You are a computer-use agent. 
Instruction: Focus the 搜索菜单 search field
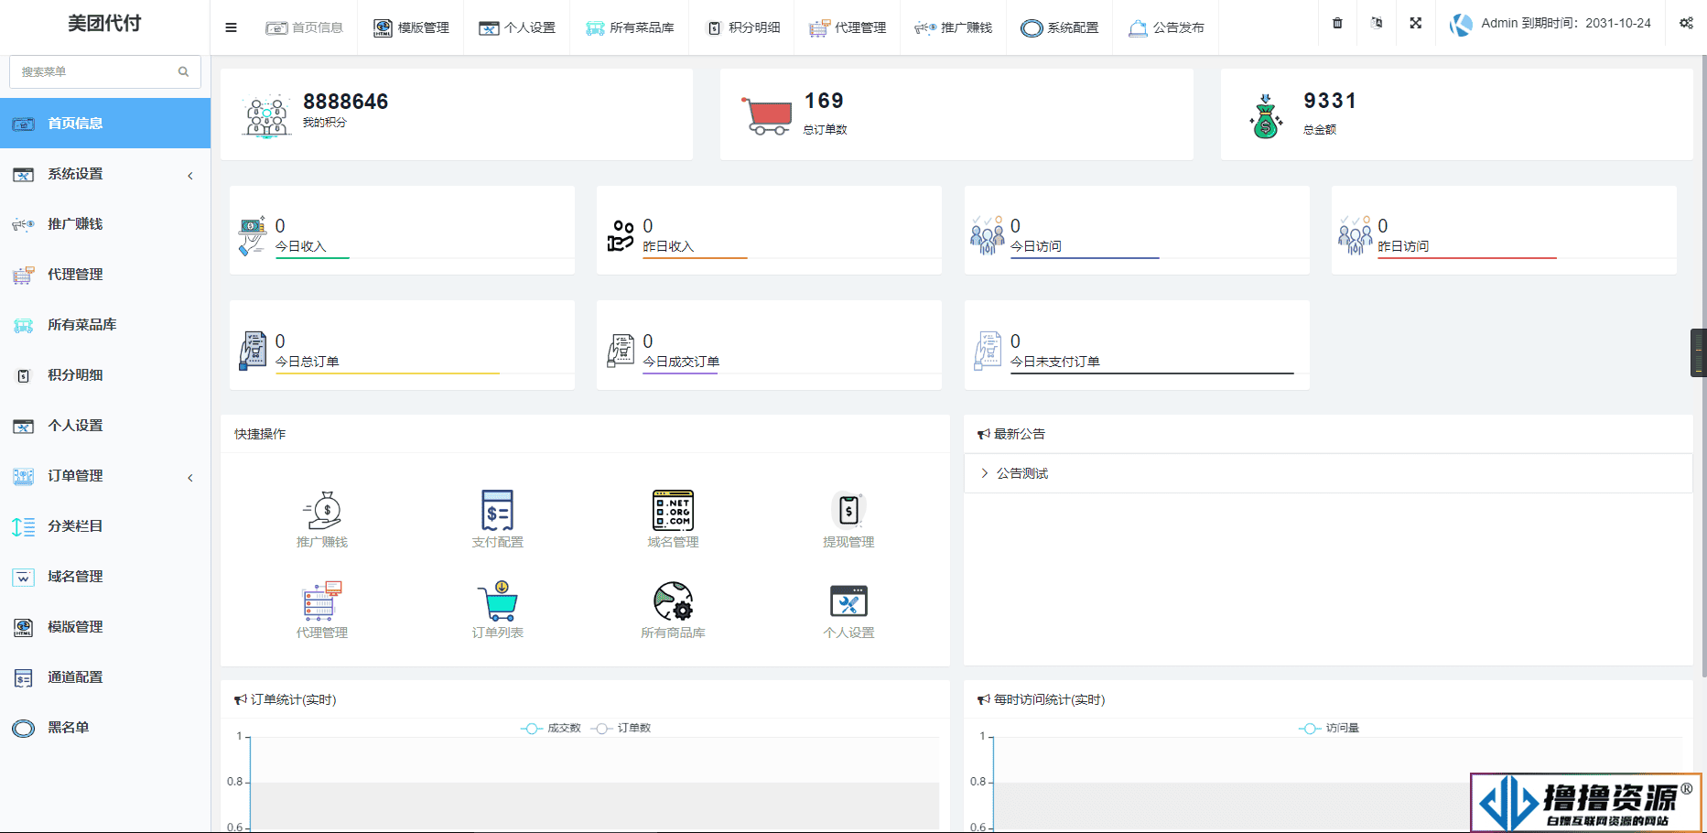tap(105, 71)
